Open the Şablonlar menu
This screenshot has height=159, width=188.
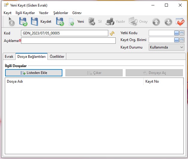click(61, 13)
